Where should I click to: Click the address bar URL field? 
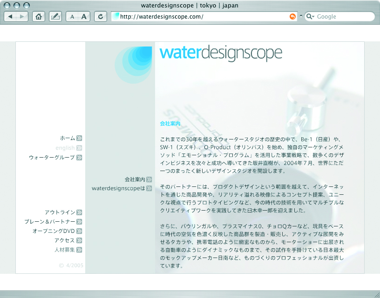point(204,16)
